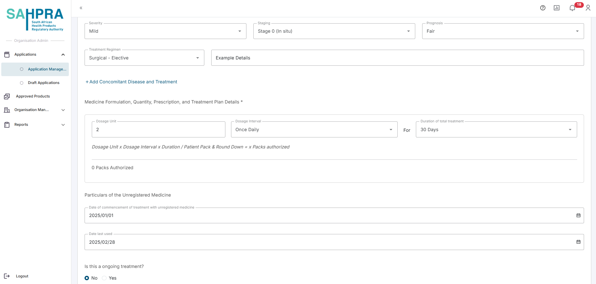Open Duration of total treatment dropdown

click(x=496, y=130)
